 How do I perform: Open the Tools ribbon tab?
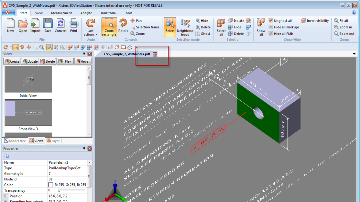128,13
